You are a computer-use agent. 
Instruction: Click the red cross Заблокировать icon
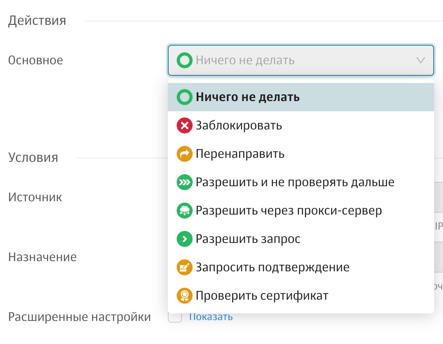click(x=183, y=125)
